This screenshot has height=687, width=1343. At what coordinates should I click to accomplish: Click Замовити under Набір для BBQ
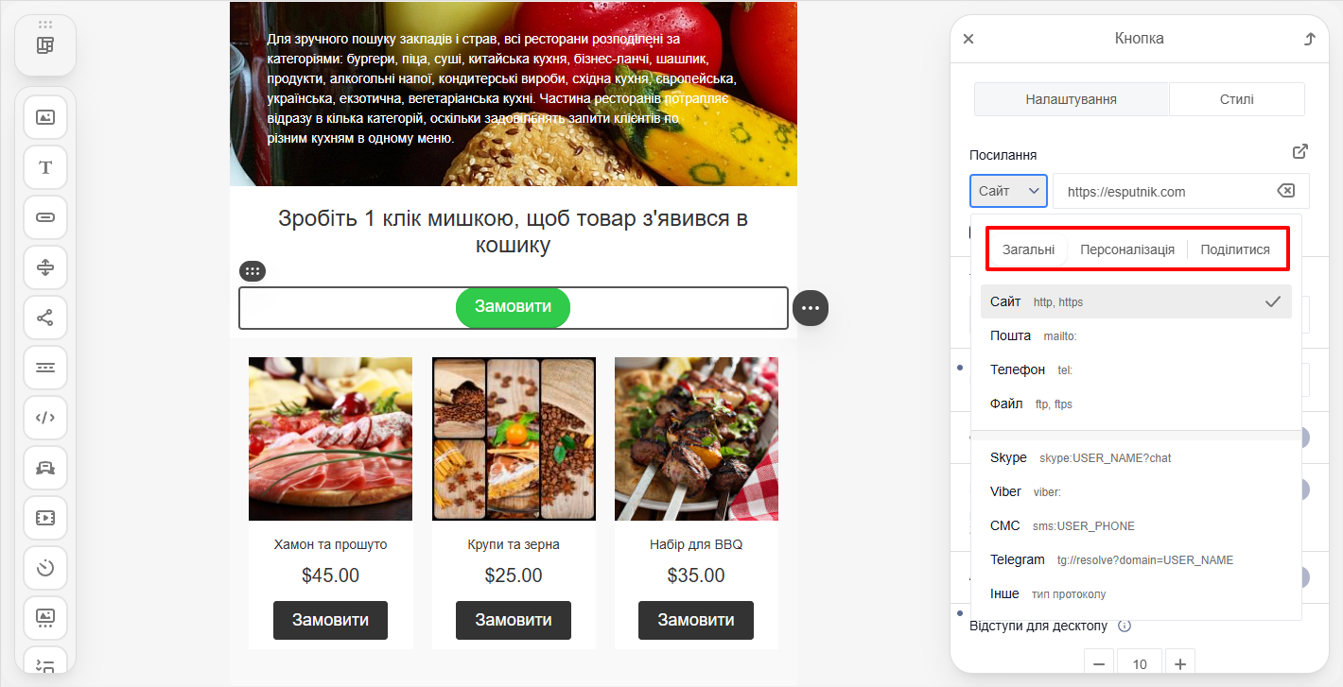(x=696, y=620)
